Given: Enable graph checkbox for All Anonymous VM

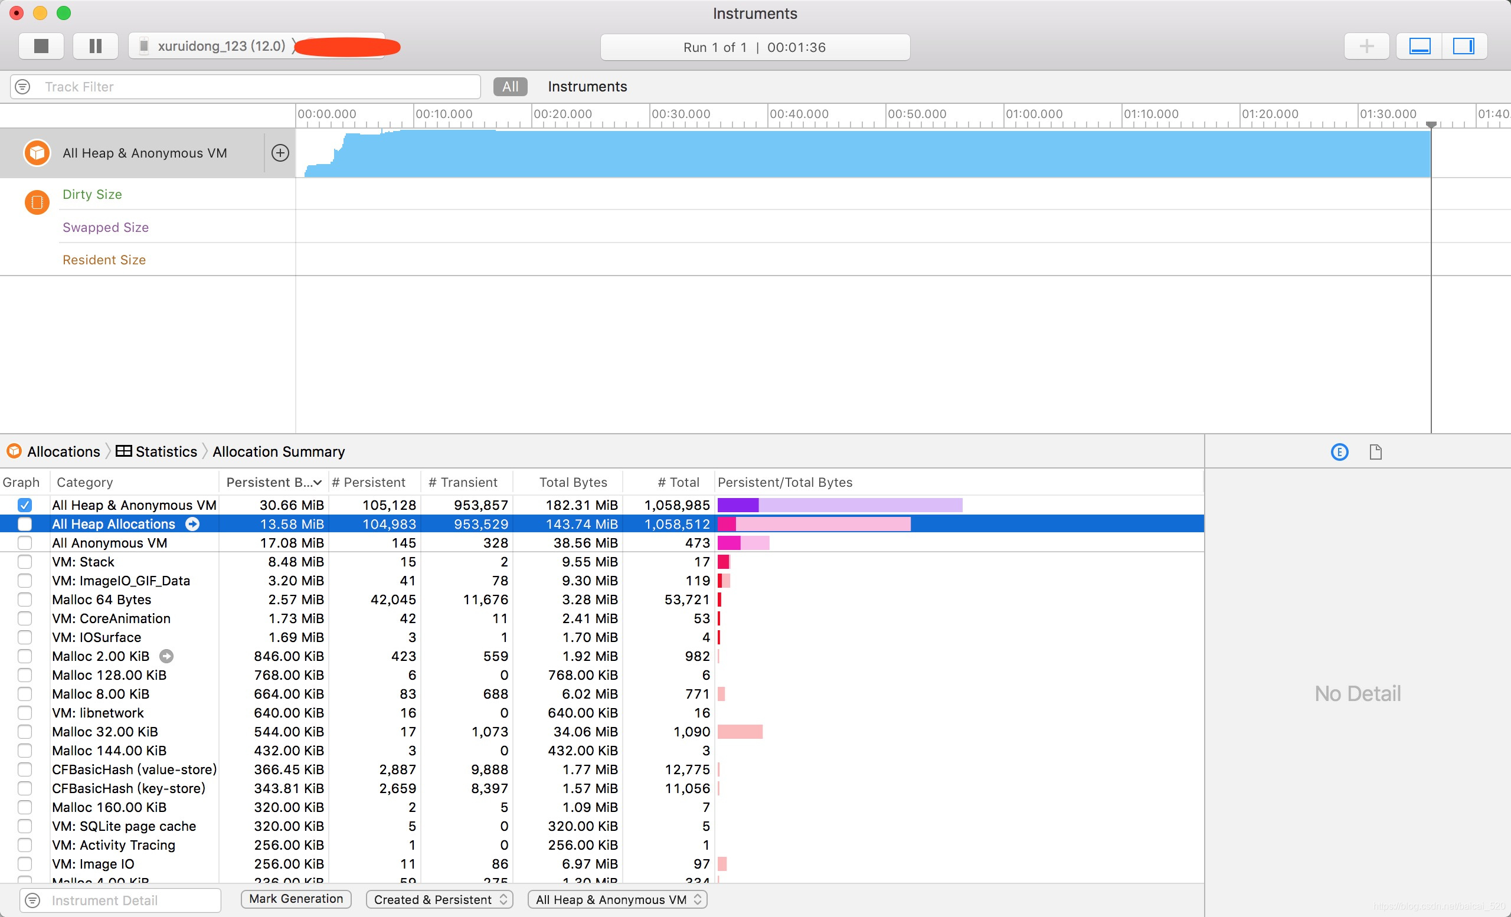Looking at the screenshot, I should pyautogui.click(x=25, y=543).
